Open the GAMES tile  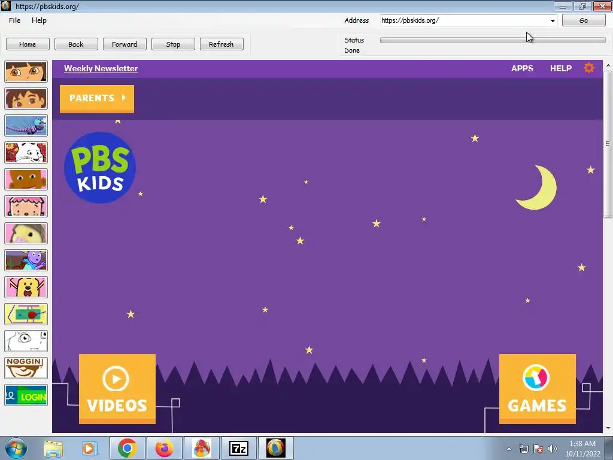coord(537,389)
